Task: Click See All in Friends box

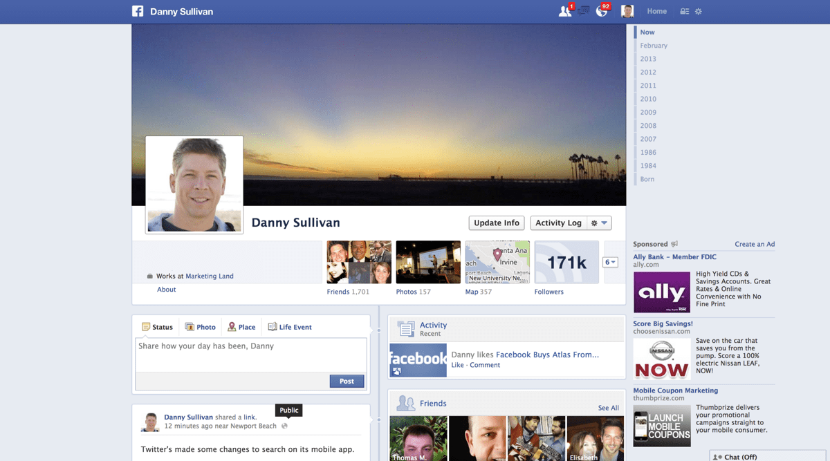Action: (609, 408)
